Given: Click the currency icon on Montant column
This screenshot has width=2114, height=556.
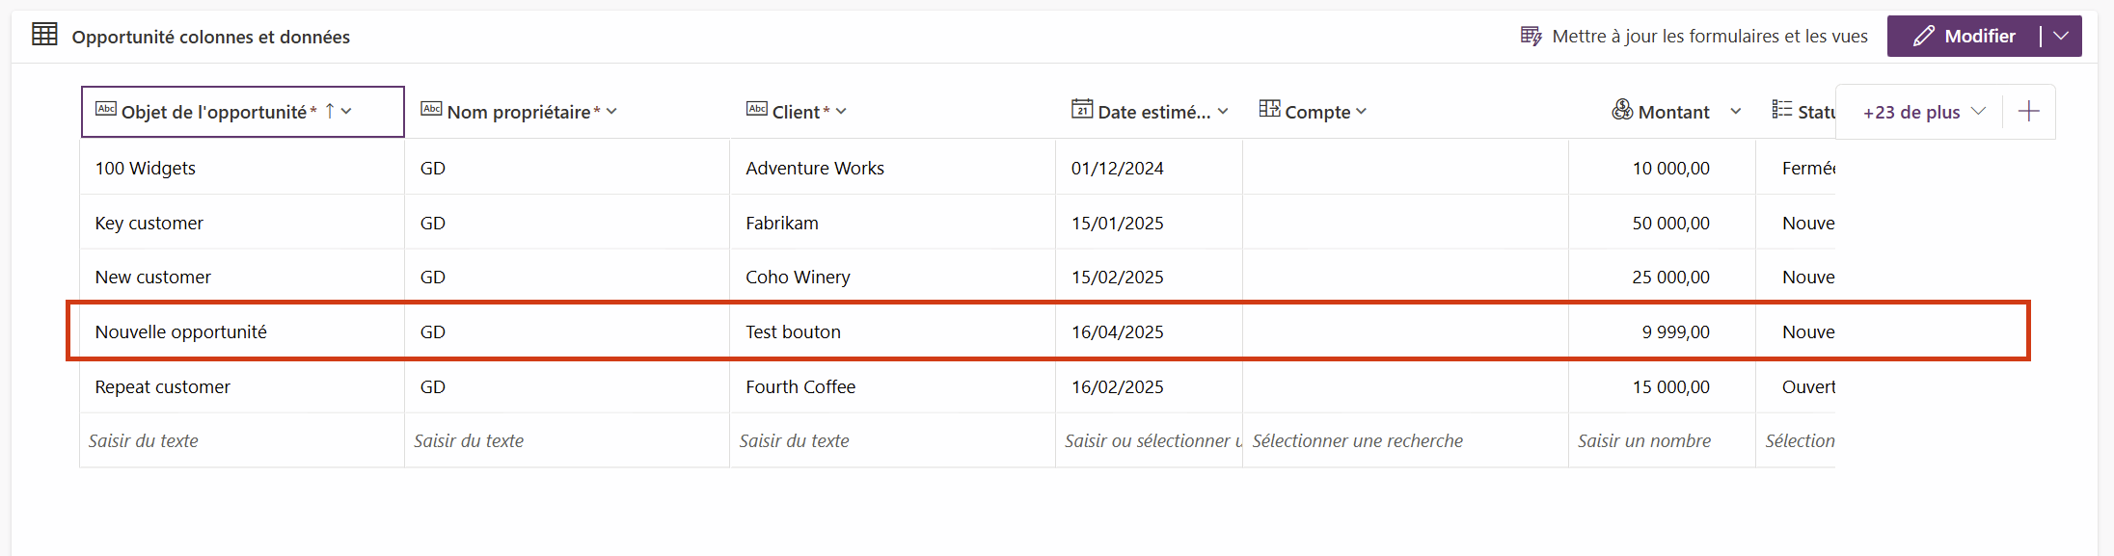Looking at the screenshot, I should tap(1622, 111).
